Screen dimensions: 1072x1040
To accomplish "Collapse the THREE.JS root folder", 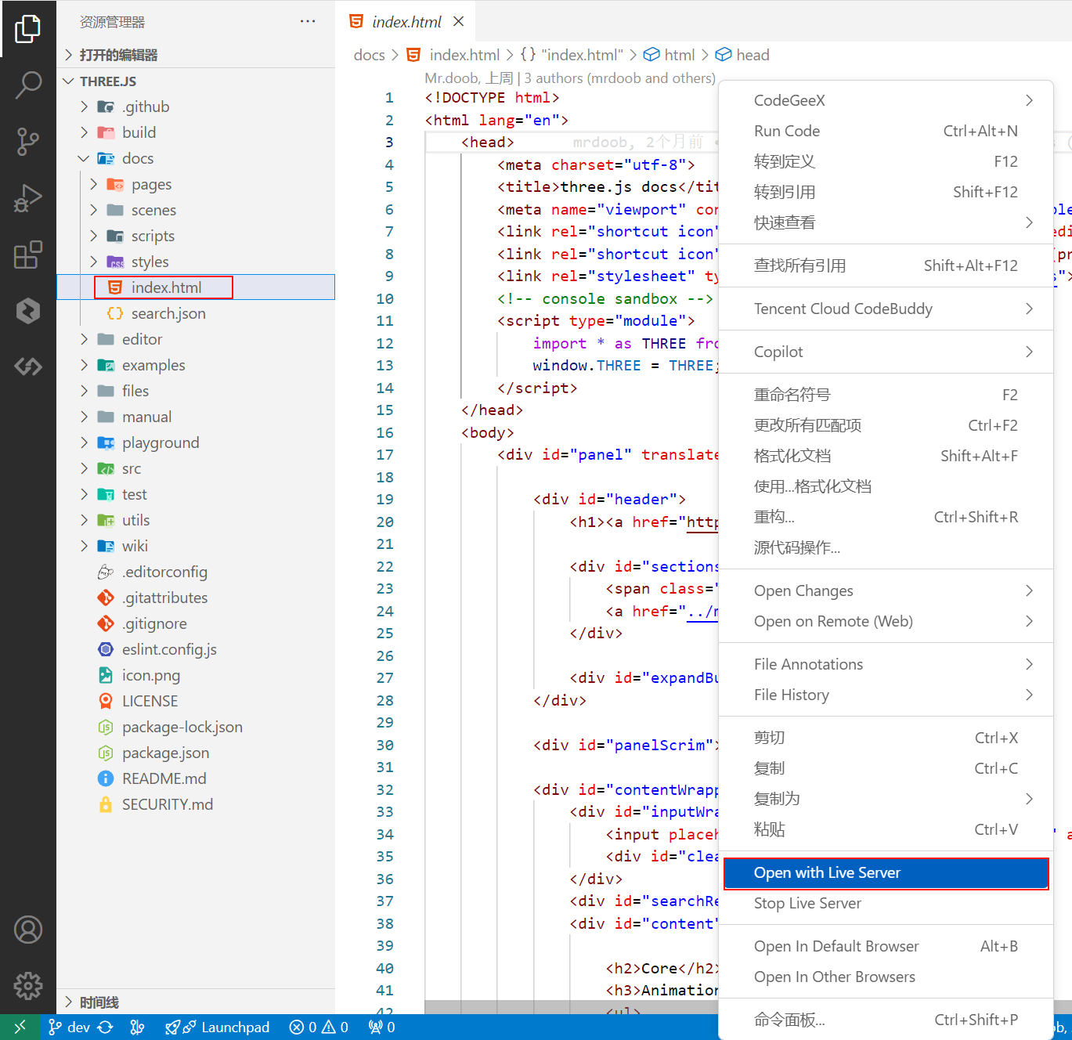I will [196, 81].
